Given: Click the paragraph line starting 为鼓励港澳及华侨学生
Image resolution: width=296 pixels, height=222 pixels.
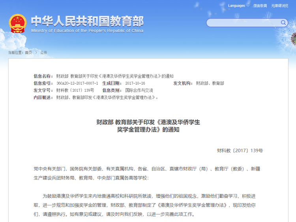Looking at the screenshot, I should tap(149, 196).
